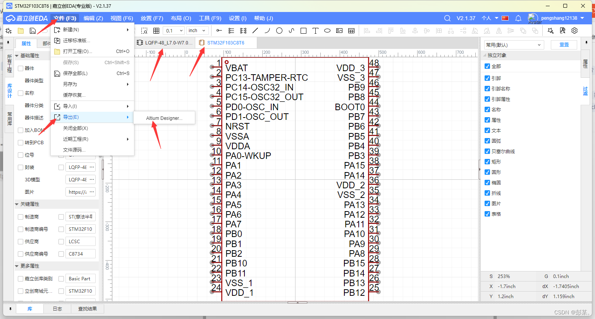This screenshot has height=319, width=595.
Task: Collapse the 关键属性 section
Action: point(17,204)
